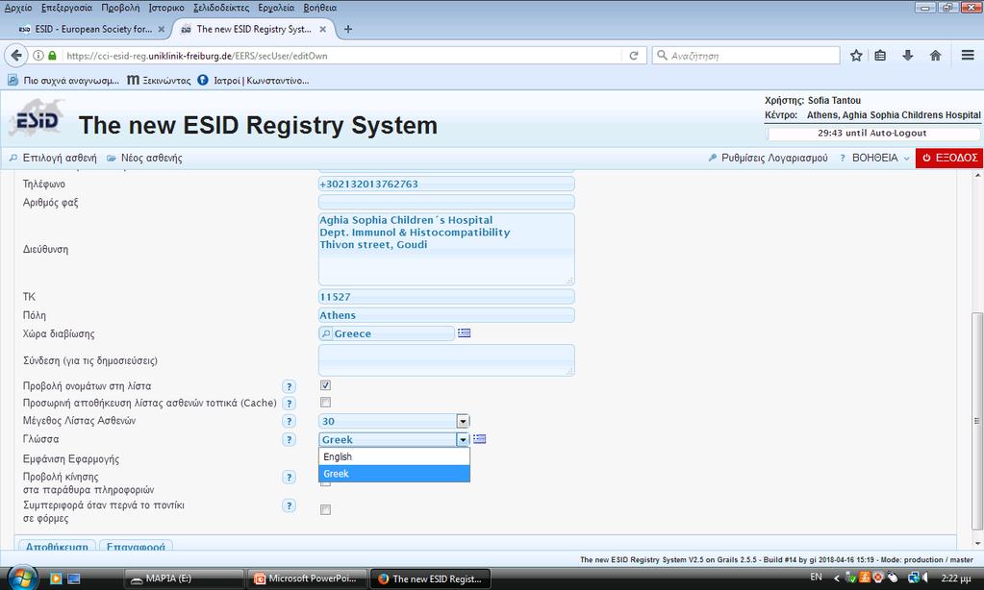The image size is (984, 590).
Task: Toggle the Συμπεριφορά όταν περνά το ποντίκι checkbox
Action: (x=325, y=509)
